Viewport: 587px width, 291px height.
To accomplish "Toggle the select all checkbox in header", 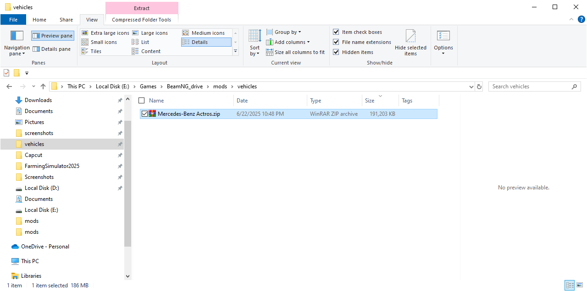I will coord(141,101).
